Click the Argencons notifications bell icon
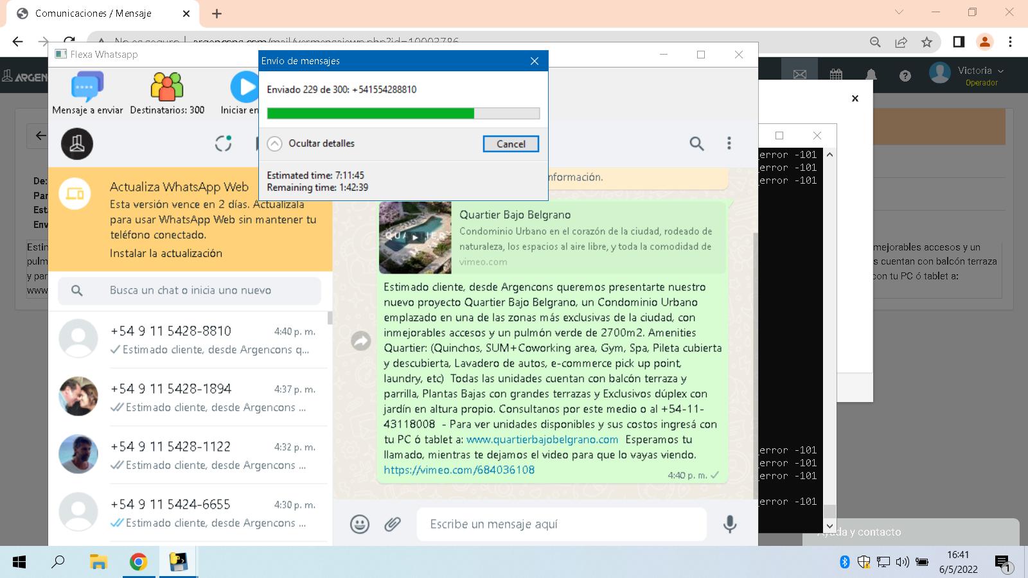Image resolution: width=1028 pixels, height=578 pixels. click(871, 75)
